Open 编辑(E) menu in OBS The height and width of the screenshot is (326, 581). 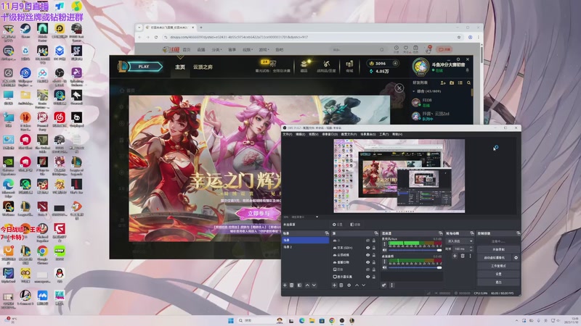pos(301,134)
